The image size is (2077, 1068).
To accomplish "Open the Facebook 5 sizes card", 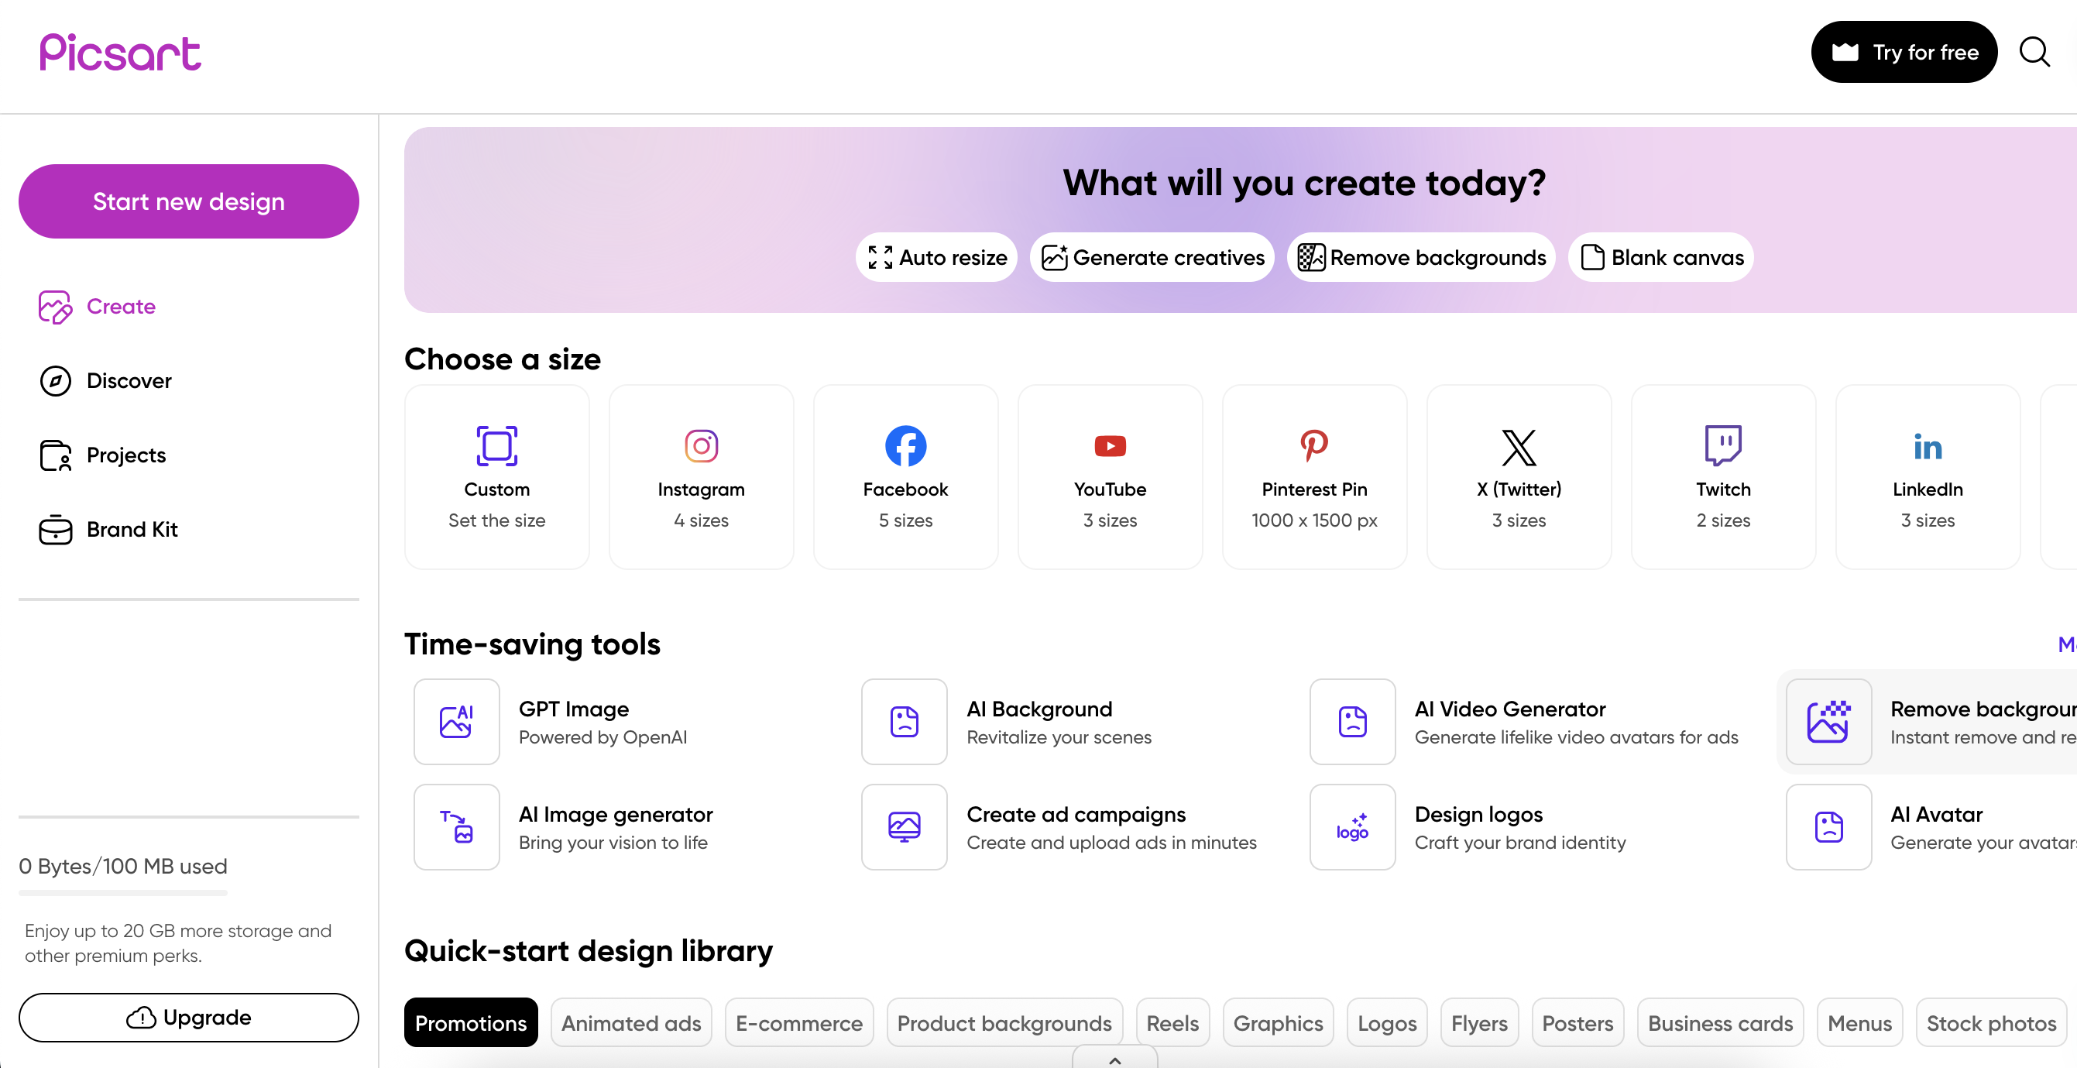I will (x=905, y=478).
